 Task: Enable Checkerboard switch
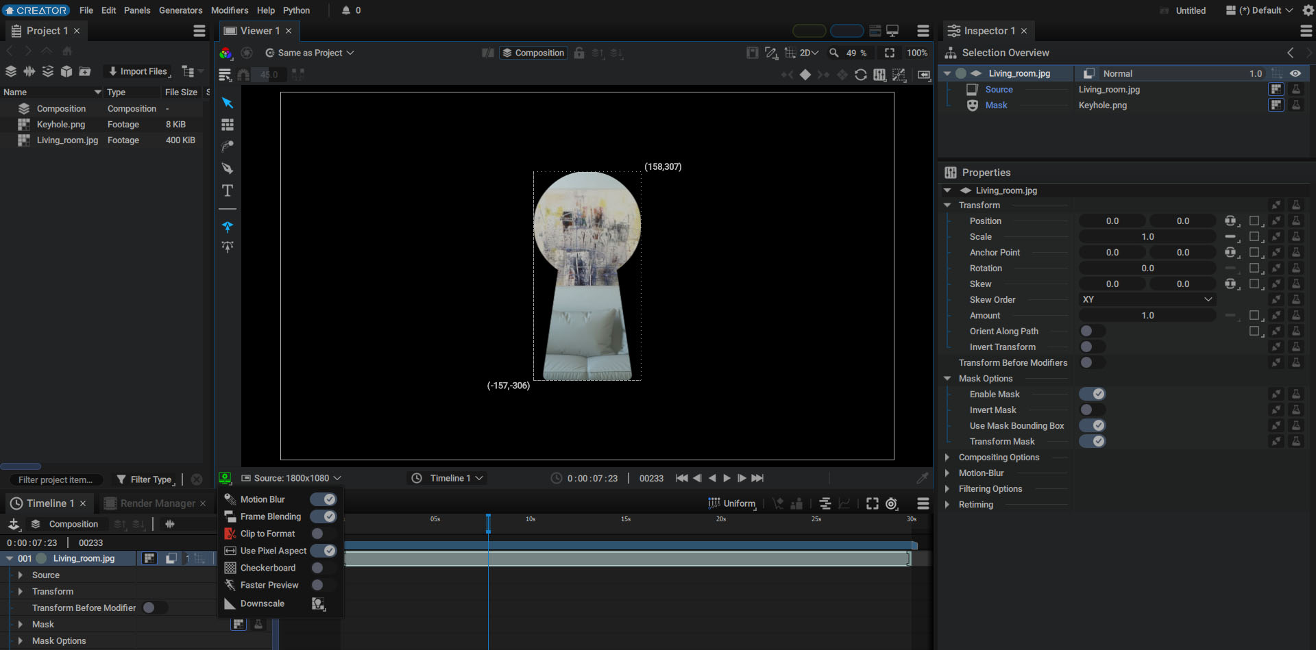coord(324,568)
